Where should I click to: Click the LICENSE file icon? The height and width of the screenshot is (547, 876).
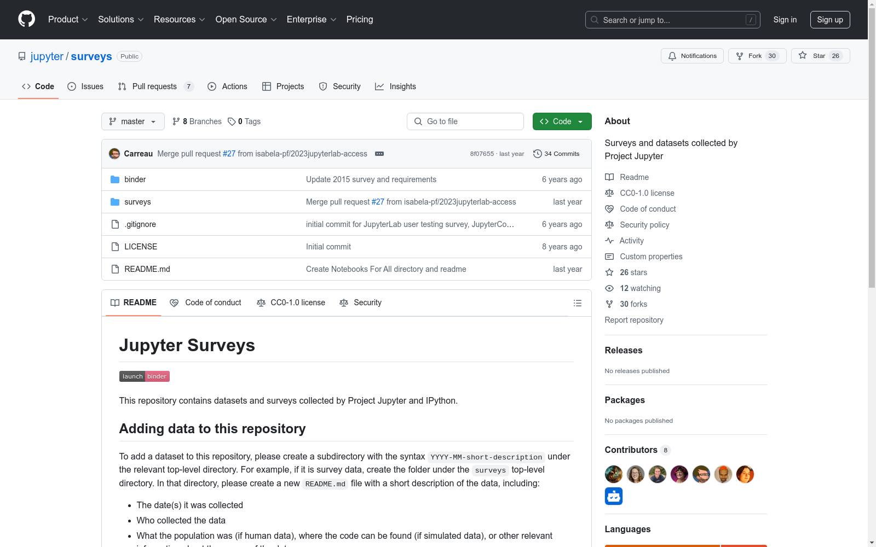click(115, 247)
